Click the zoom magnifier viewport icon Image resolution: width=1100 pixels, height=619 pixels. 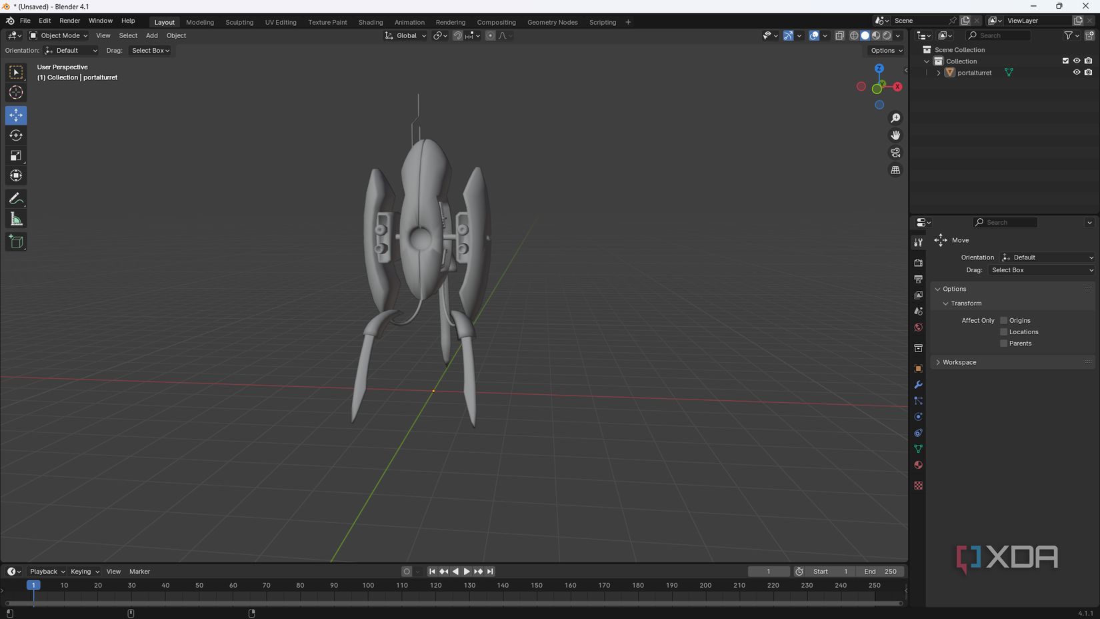[895, 118]
